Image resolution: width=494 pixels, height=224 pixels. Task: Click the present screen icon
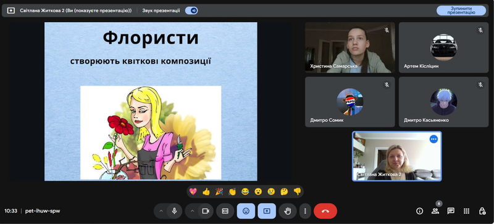(267, 211)
